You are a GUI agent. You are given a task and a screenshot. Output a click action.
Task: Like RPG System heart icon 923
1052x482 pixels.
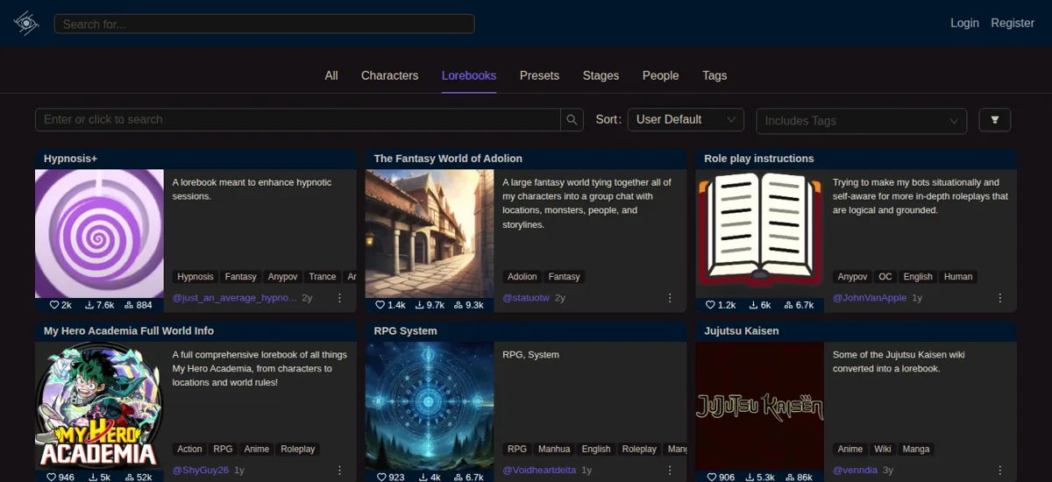[x=381, y=478]
